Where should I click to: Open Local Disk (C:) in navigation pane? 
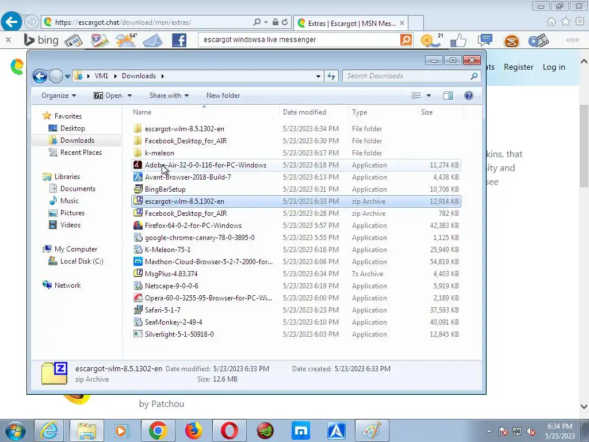pos(82,261)
